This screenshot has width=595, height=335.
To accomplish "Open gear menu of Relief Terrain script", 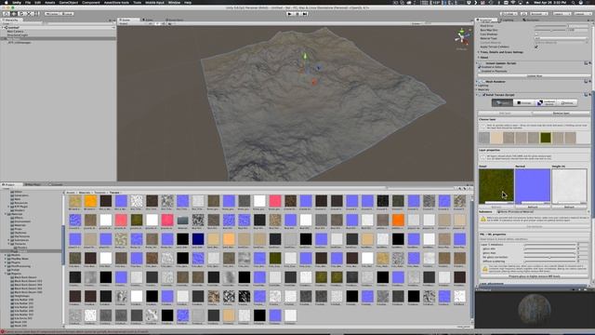I will 589,95.
